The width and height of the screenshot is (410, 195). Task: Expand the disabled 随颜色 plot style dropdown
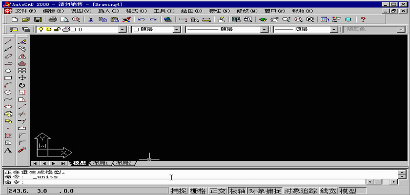click(401, 30)
